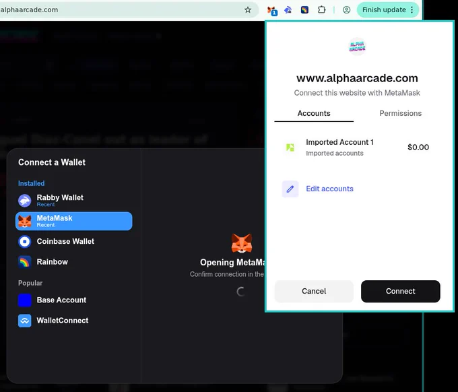Click the Base Account blue square icon
Screen dimensions: 458x392
coord(24,300)
